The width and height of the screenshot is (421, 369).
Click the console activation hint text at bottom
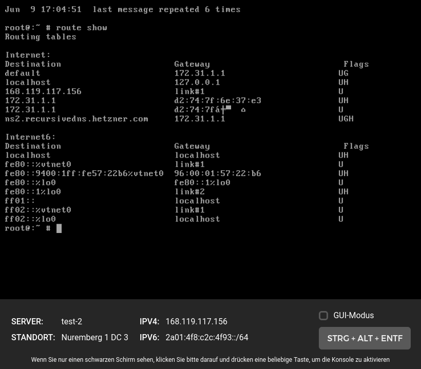click(210, 360)
